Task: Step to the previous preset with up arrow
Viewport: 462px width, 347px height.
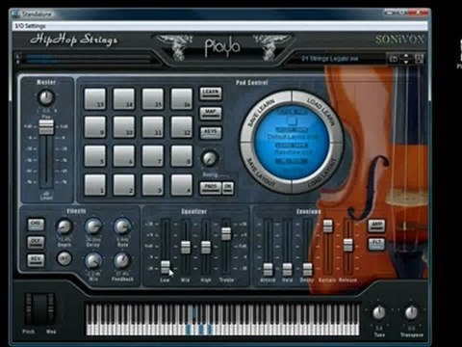Action: tap(406, 56)
